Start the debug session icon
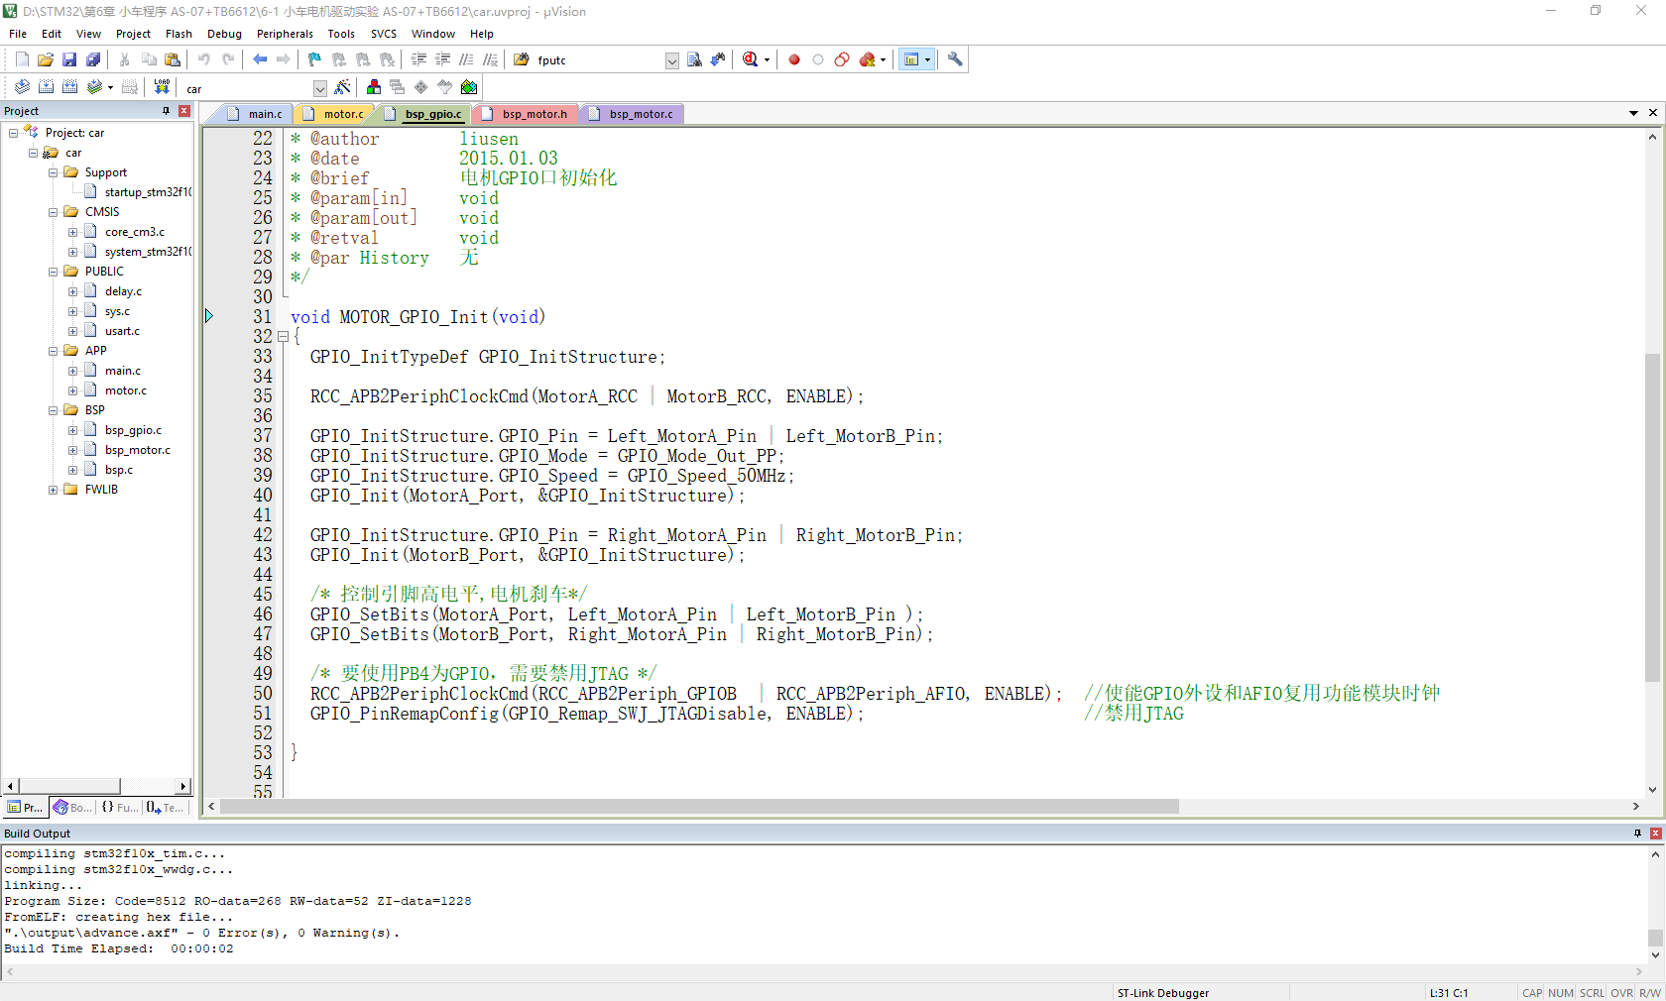The width and height of the screenshot is (1666, 1001). tap(751, 59)
